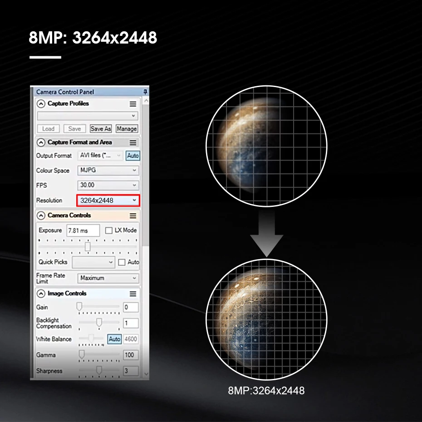The width and height of the screenshot is (422, 422).
Task: Click the White Balance 4600 field
Action: 131,339
